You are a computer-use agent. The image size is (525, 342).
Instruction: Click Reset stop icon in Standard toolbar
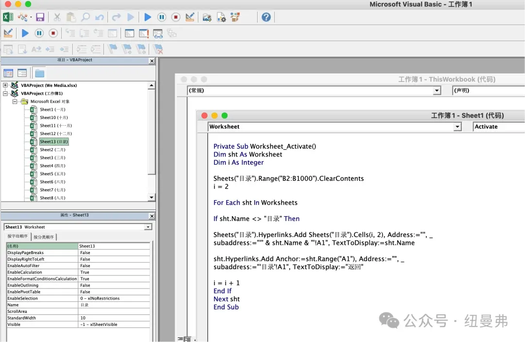[x=176, y=17]
